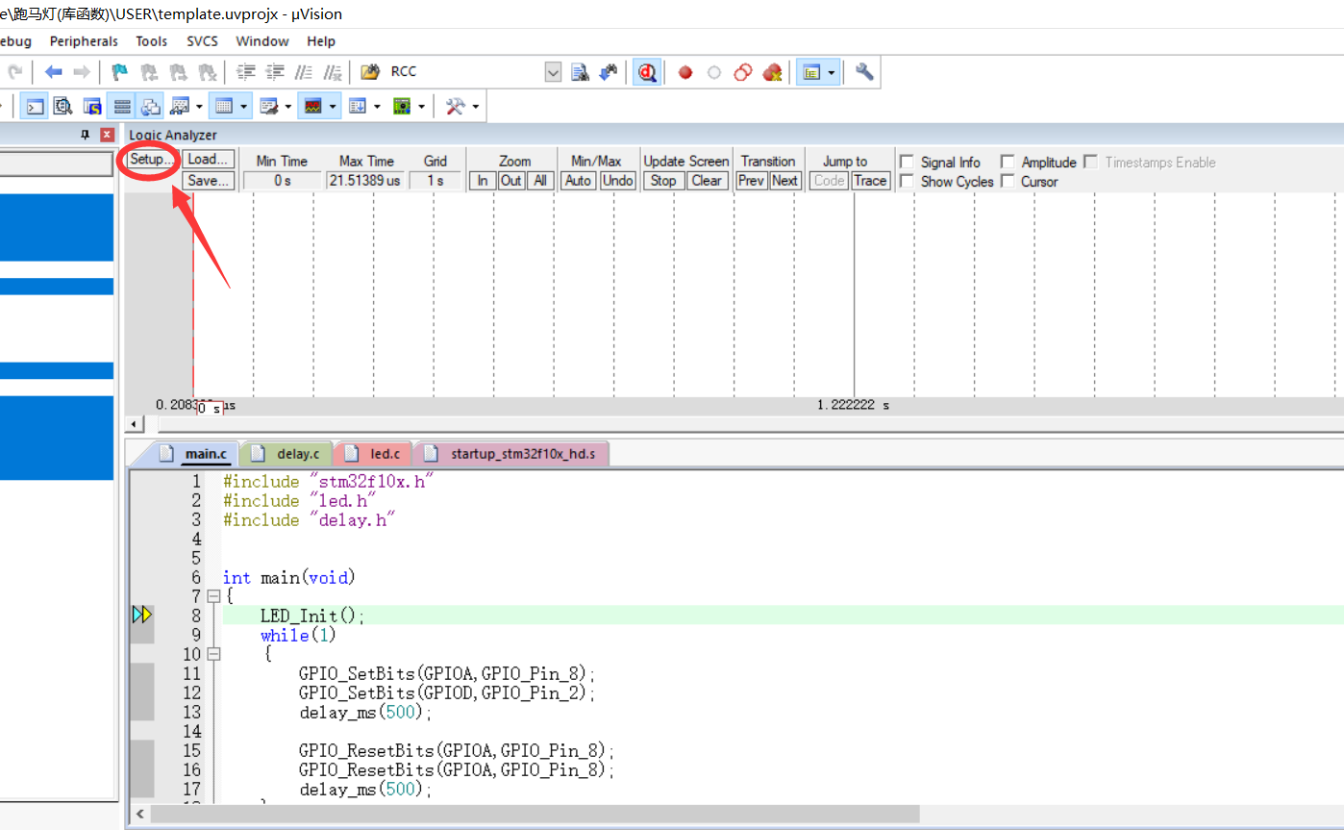The height and width of the screenshot is (830, 1344).
Task: Open the Peripherals menu
Action: point(84,41)
